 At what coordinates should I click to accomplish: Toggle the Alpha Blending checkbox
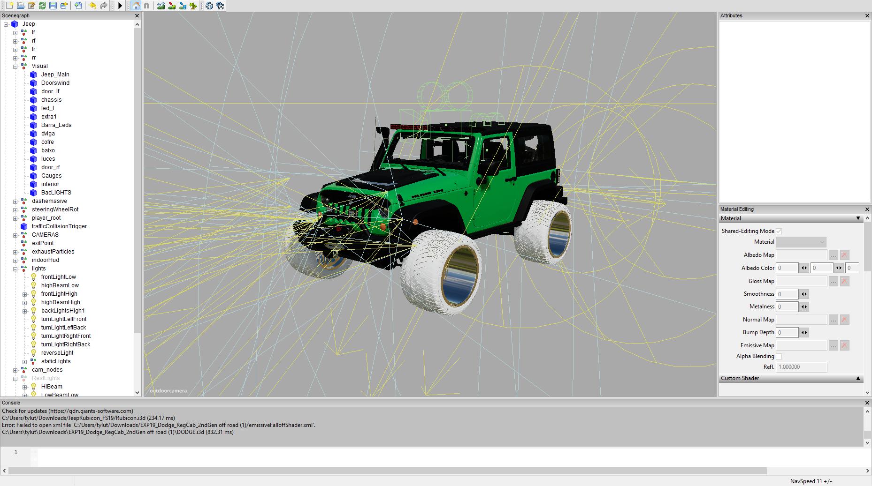tap(779, 356)
